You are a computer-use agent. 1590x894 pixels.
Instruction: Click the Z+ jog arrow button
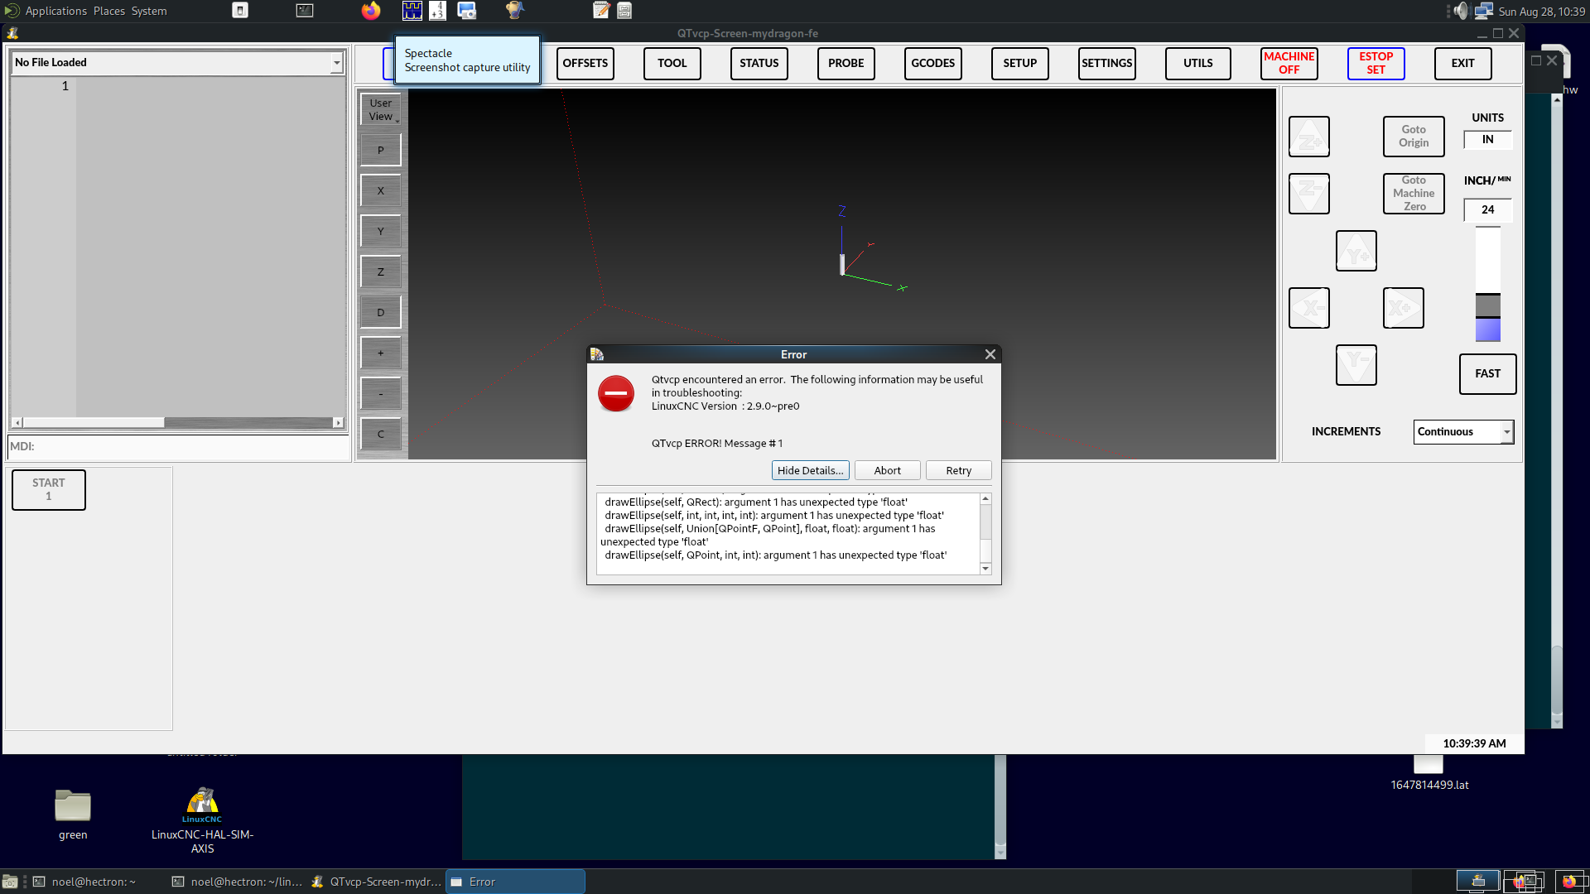click(1309, 137)
